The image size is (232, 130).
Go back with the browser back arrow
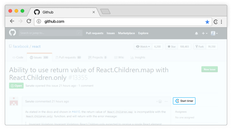pos(12,21)
